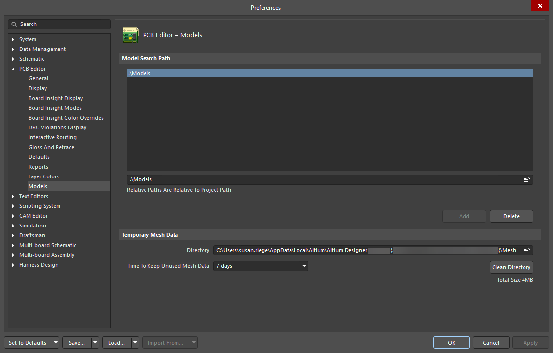Collapse the PCB Editor tree section

[12, 69]
